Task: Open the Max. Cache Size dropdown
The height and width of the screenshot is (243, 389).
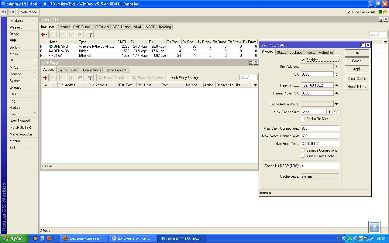Action: click(329, 112)
